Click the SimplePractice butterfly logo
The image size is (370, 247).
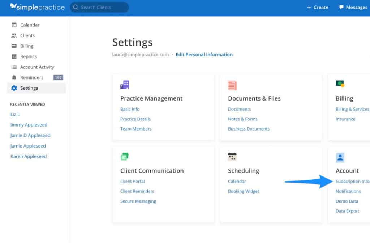tap(13, 7)
